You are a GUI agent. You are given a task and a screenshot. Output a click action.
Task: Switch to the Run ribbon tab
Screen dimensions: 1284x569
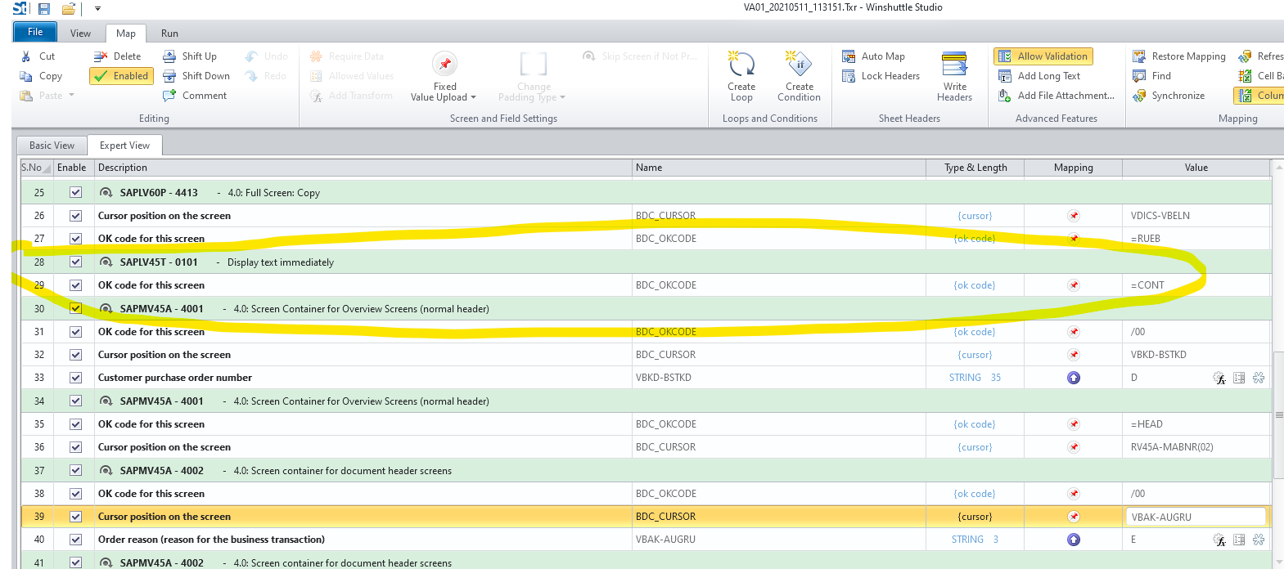pos(169,34)
